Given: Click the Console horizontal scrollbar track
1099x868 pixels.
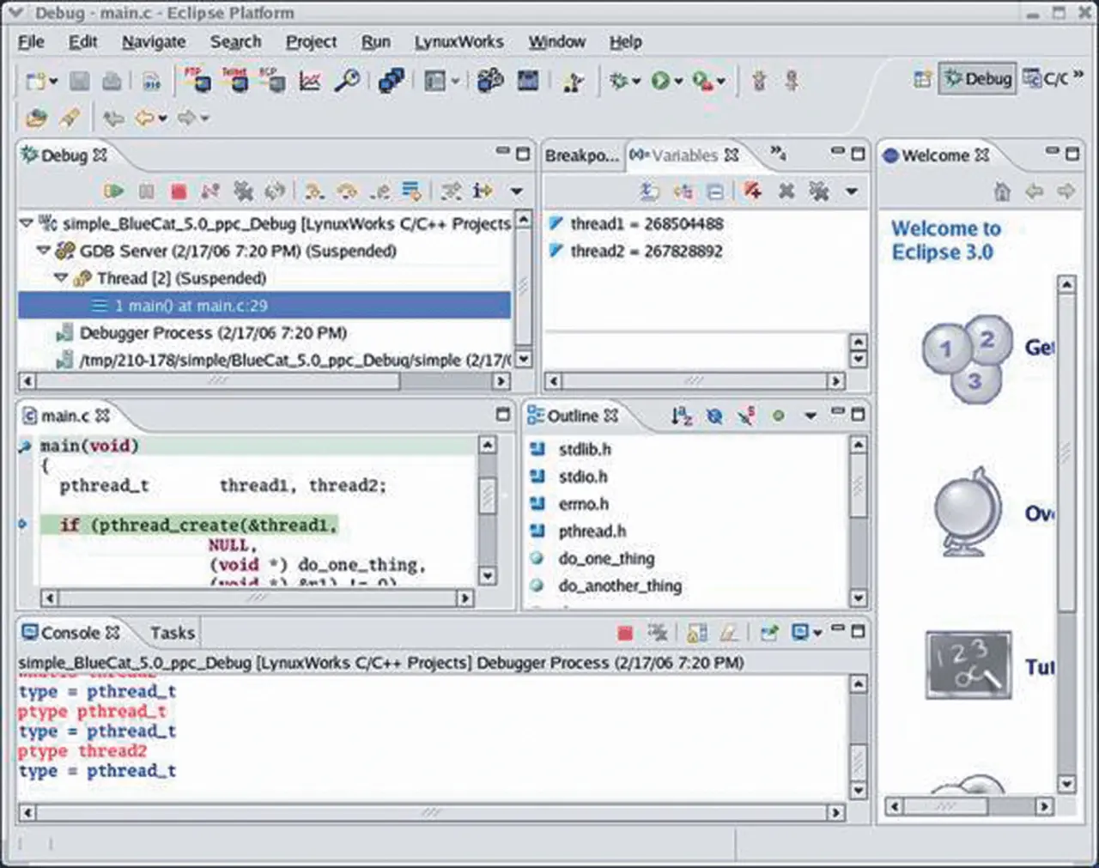Looking at the screenshot, I should [x=429, y=812].
